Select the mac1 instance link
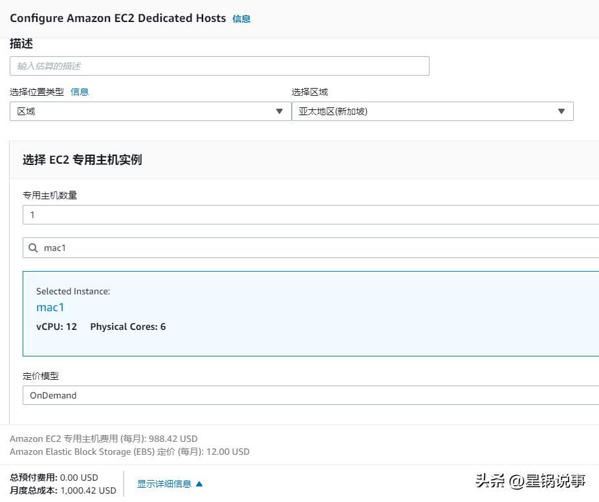 pyautogui.click(x=50, y=307)
